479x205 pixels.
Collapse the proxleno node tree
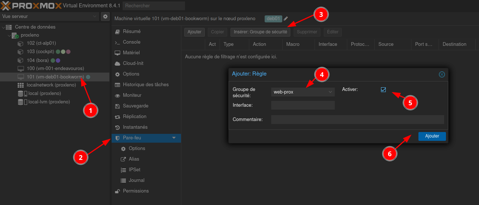[8, 36]
